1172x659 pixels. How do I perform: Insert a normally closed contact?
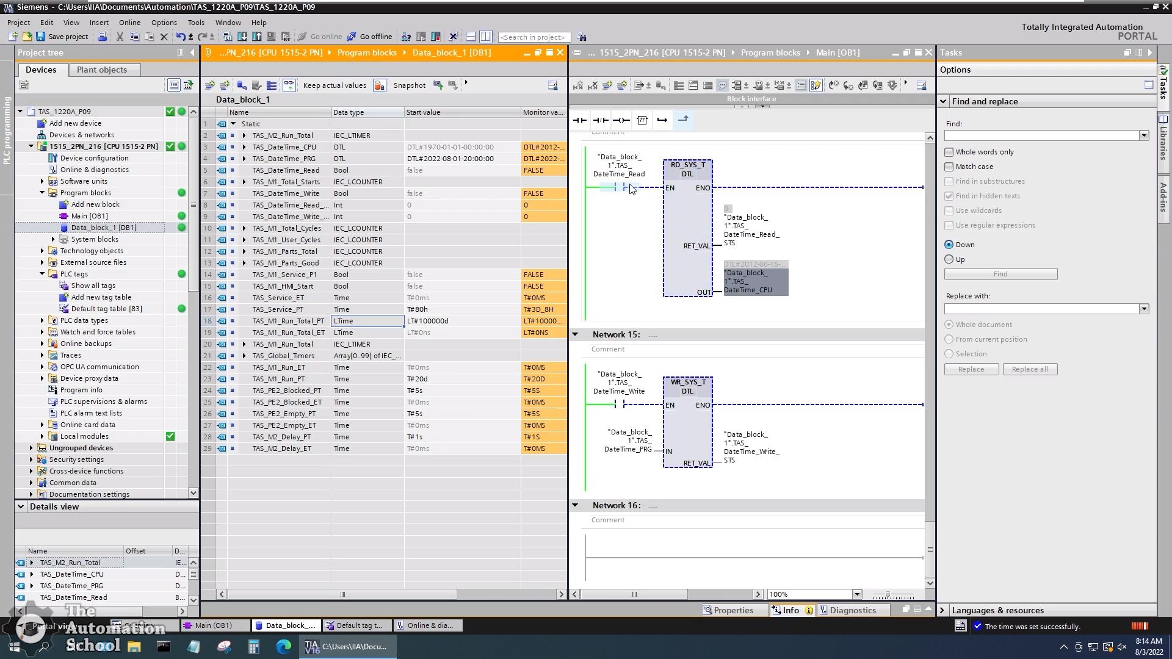click(600, 120)
